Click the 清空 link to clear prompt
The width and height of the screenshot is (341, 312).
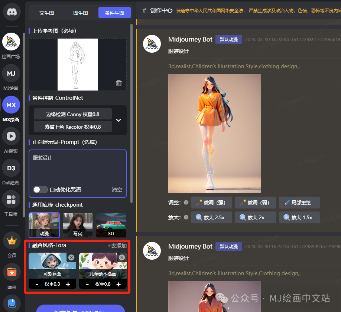pos(117,189)
